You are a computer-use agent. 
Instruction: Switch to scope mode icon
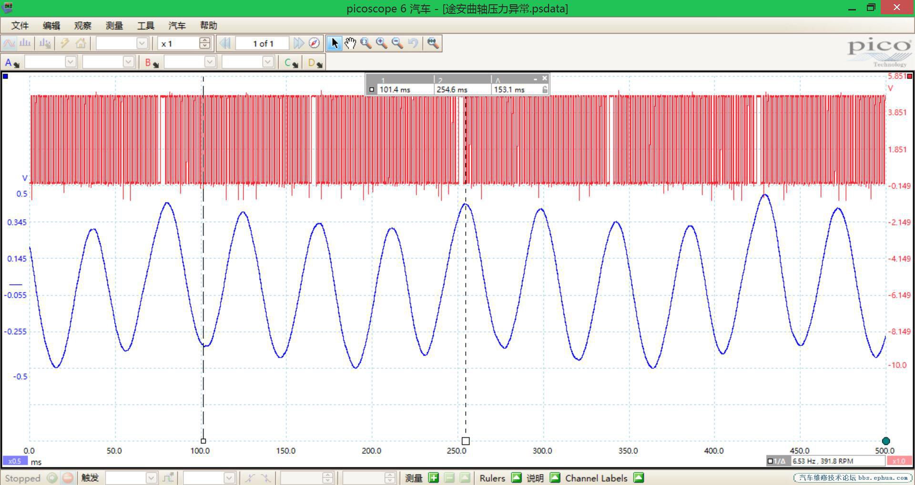tap(9, 43)
